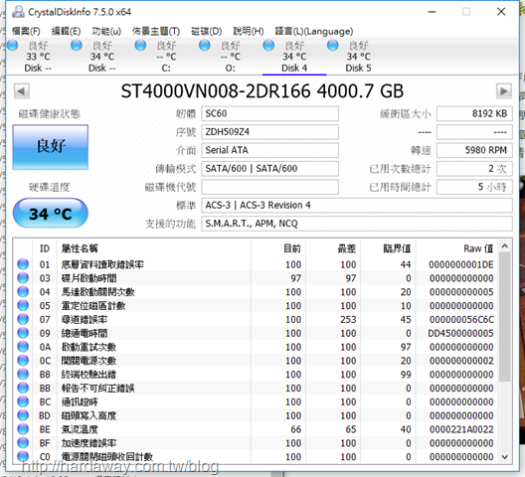Click the 5980 RPM rotation rate field

474,150
